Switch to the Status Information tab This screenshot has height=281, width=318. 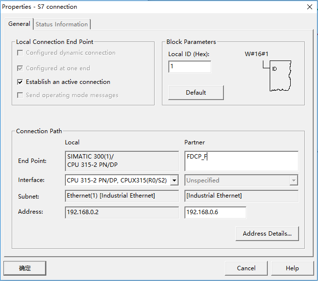click(61, 24)
